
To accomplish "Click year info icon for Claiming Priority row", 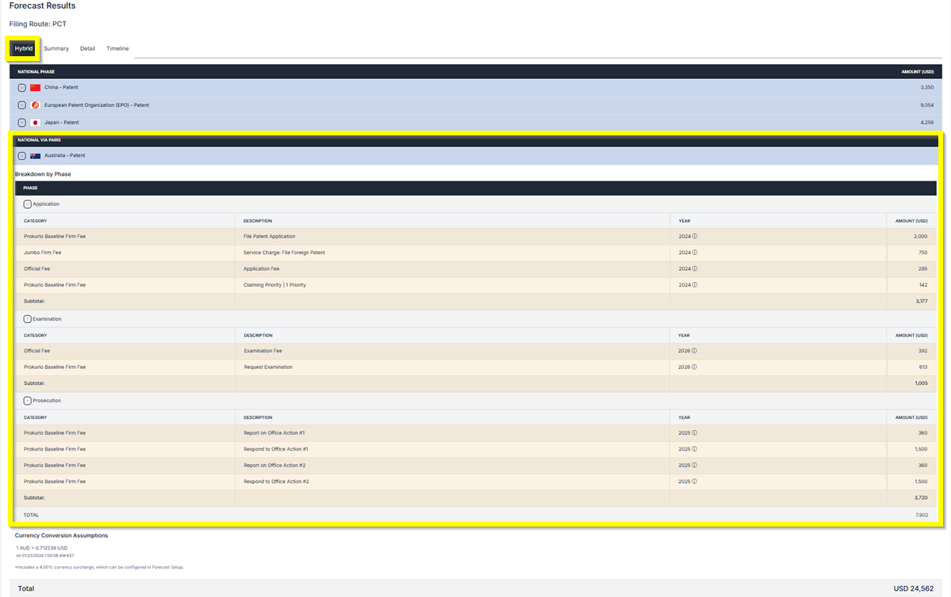I will click(695, 285).
